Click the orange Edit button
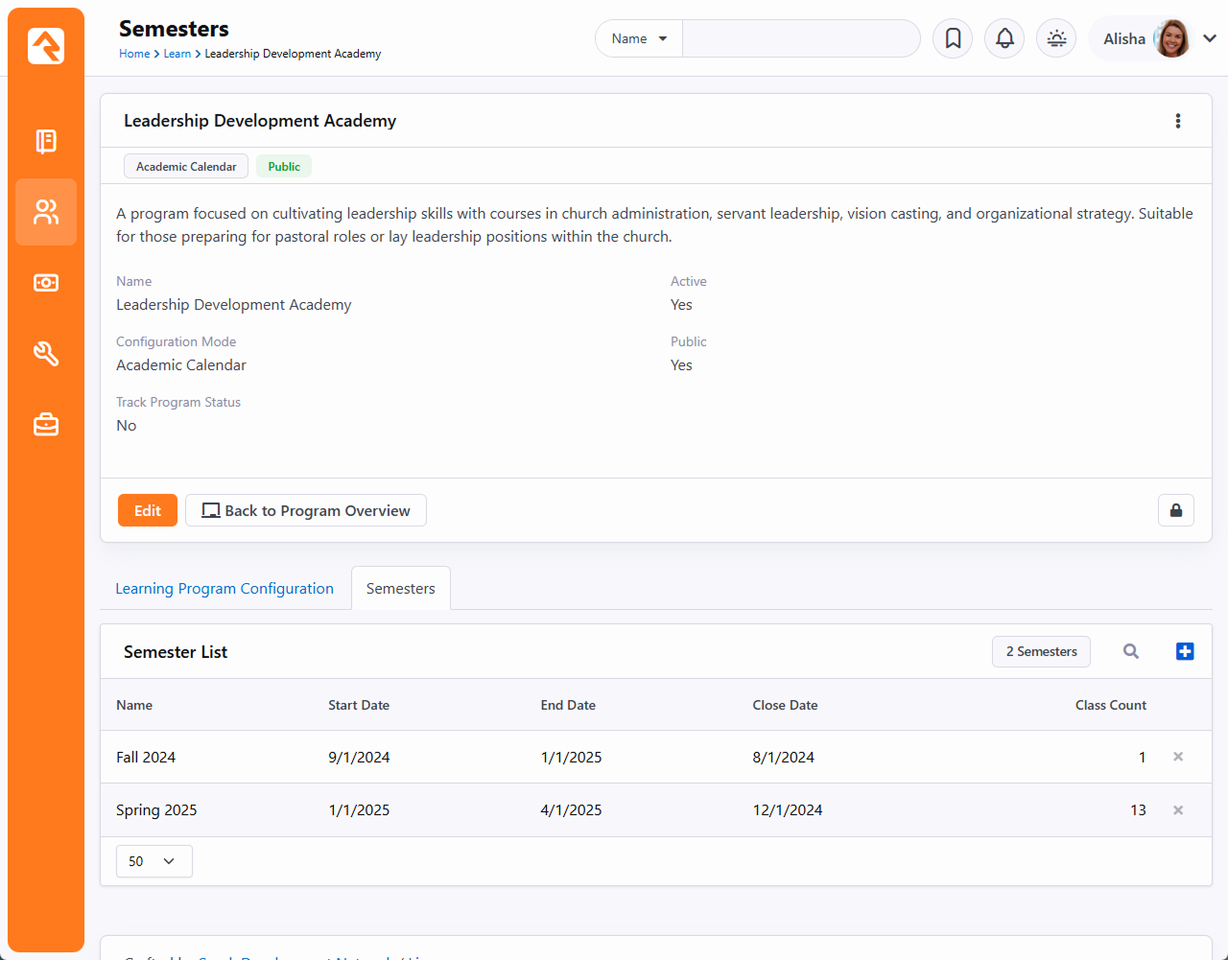Image resolution: width=1228 pixels, height=960 pixels. pyautogui.click(x=148, y=510)
